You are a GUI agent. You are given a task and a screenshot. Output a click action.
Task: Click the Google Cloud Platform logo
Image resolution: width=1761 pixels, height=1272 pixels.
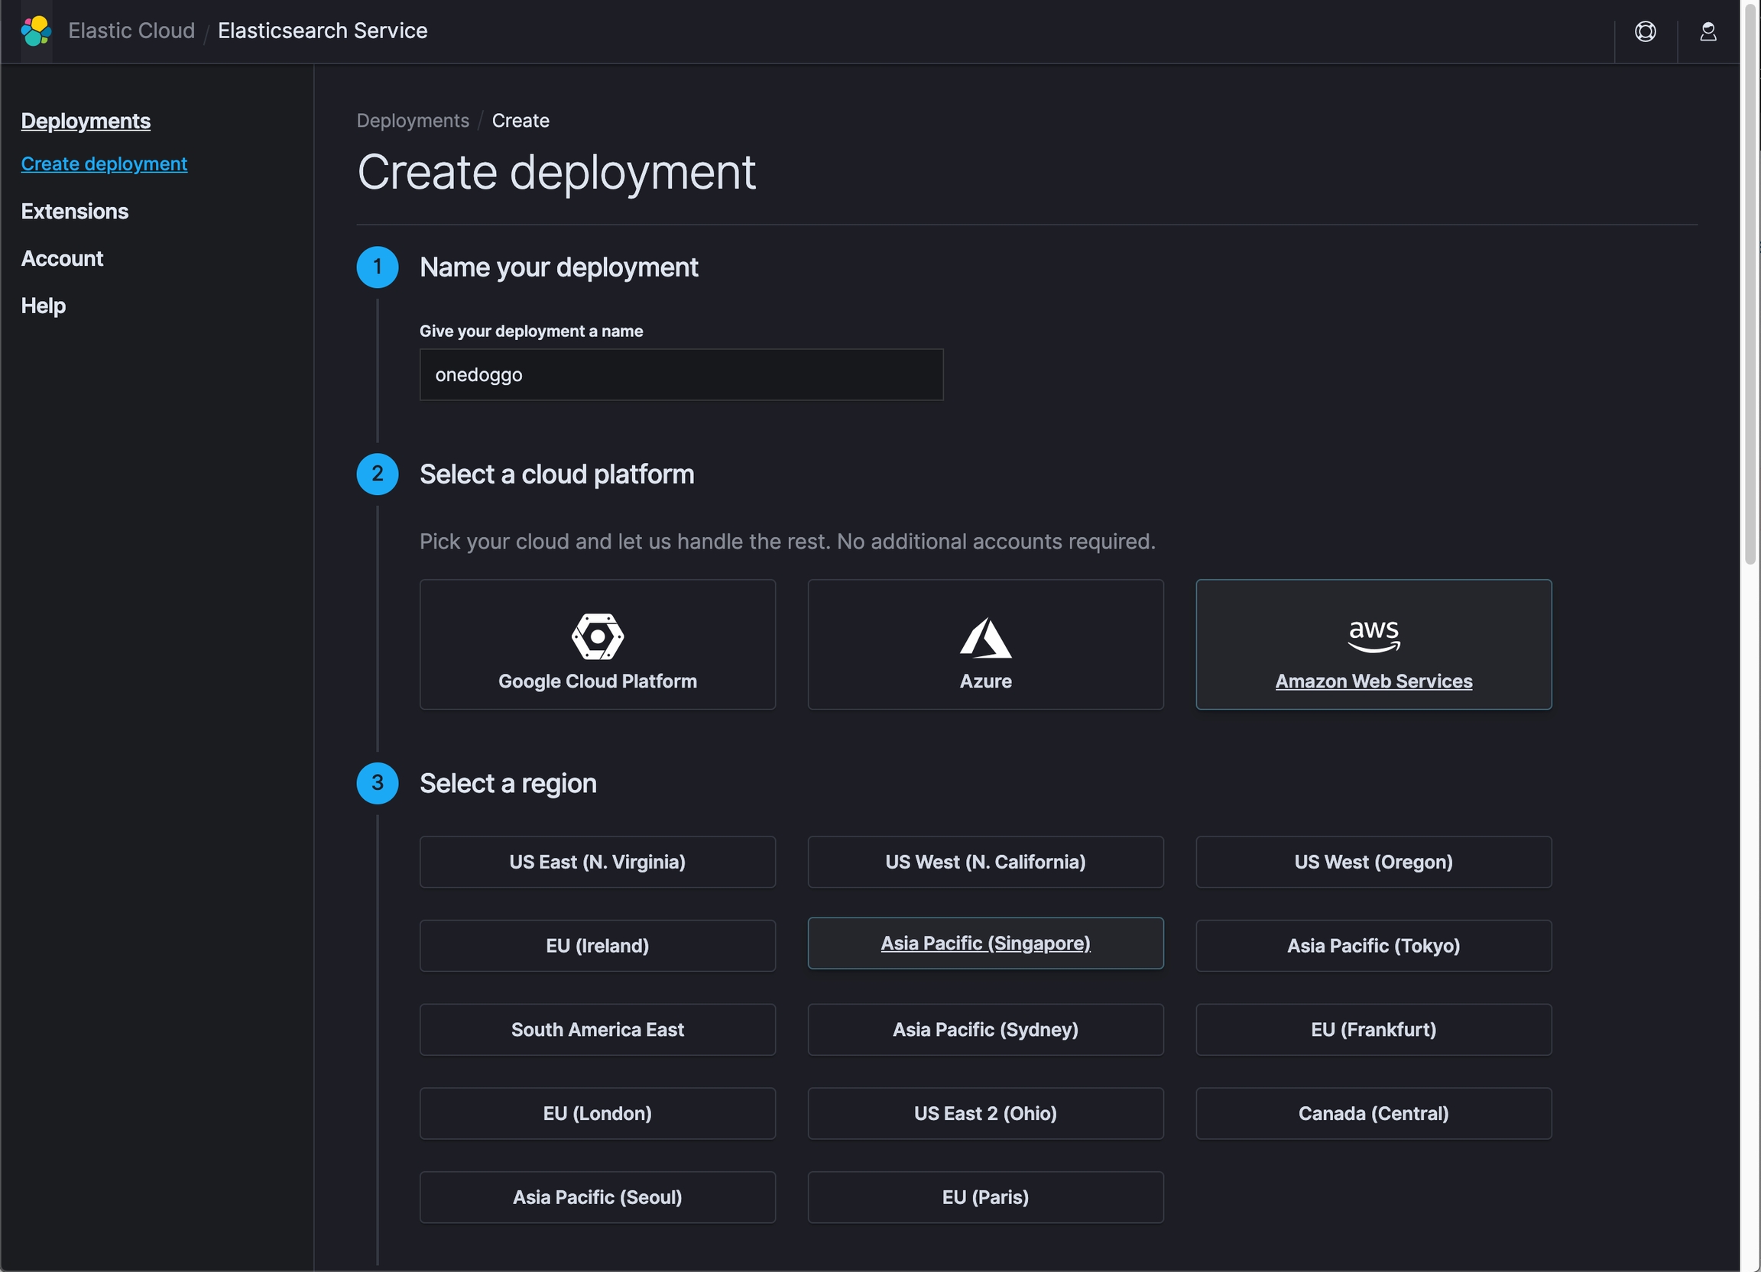coord(597,636)
